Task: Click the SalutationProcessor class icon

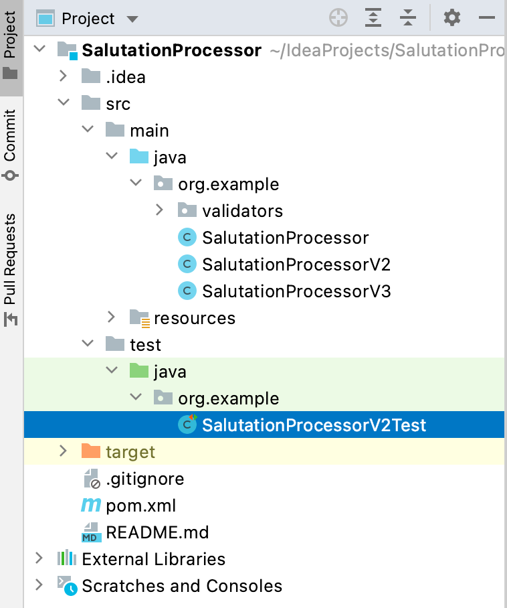Action: click(x=187, y=237)
